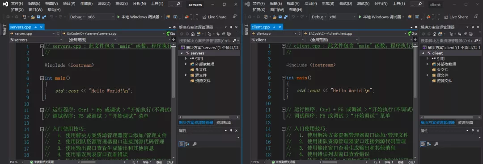This screenshot has width=483, height=164.
Task: Click Save All icon in client window toolbar
Action: [x=285, y=17]
